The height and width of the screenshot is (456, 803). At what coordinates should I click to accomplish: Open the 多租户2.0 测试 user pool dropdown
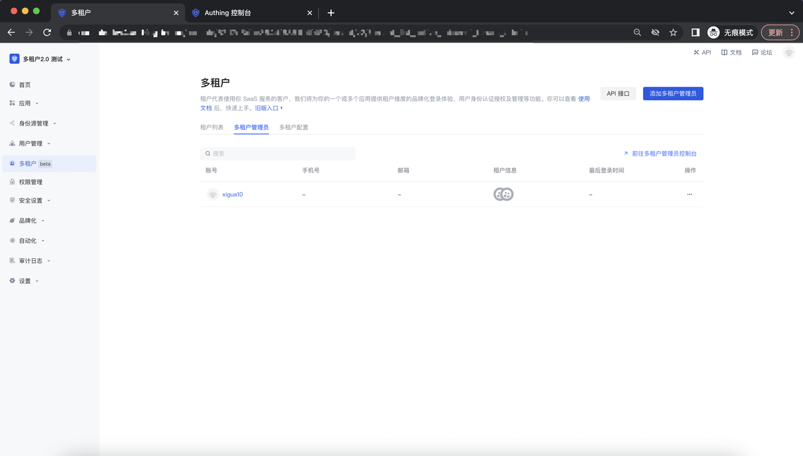click(41, 59)
